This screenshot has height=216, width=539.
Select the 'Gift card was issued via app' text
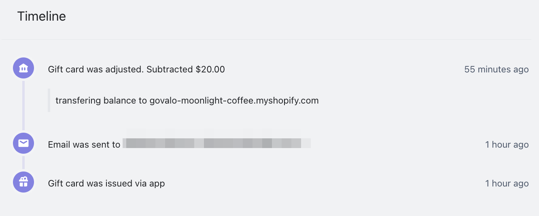pyautogui.click(x=106, y=184)
